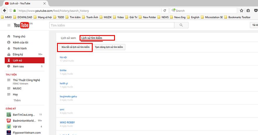Open the NEWS bookmarks folder

163,17
